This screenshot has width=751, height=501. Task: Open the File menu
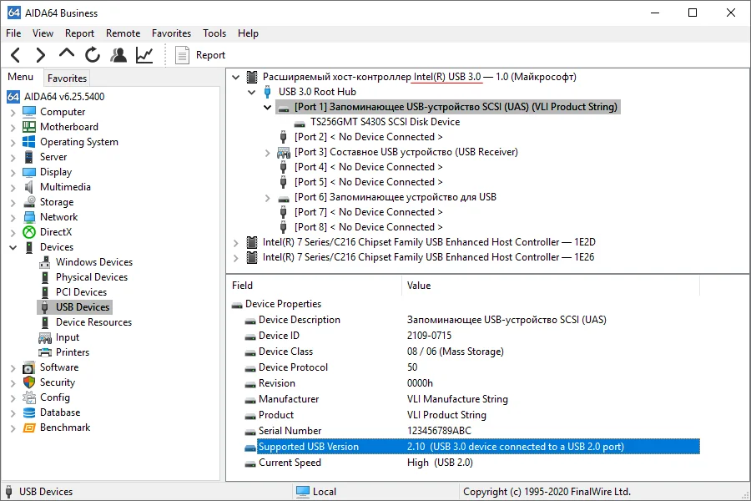point(13,33)
